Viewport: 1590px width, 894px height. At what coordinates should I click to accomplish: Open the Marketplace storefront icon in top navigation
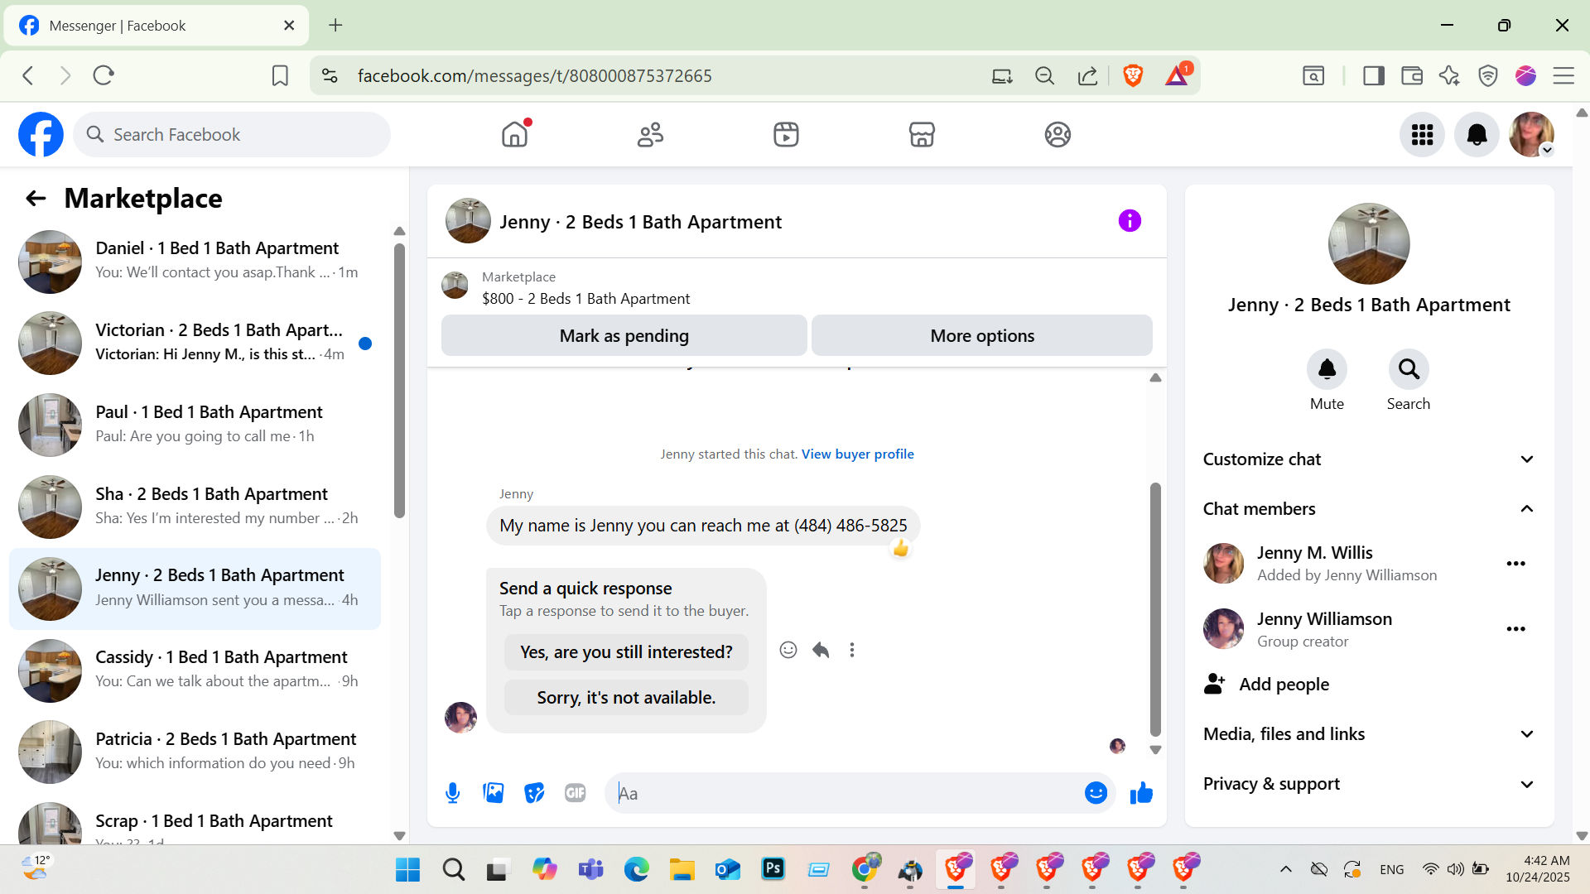tap(922, 134)
